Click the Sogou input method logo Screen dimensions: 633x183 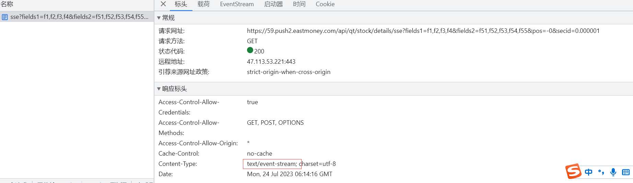[573, 171]
